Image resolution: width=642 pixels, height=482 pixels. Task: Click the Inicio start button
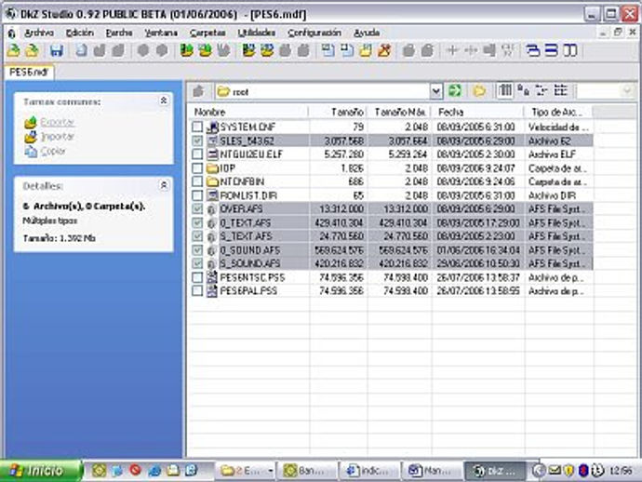[40, 471]
